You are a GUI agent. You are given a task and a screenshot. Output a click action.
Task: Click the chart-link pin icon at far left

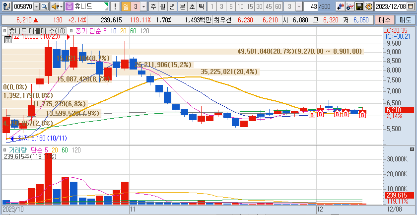pos(8,6)
